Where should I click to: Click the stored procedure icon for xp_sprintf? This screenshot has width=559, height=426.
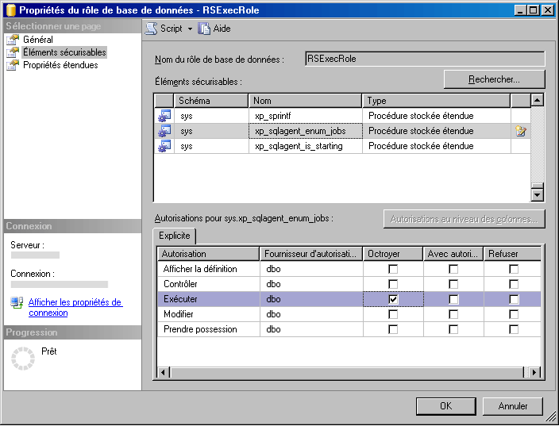164,116
